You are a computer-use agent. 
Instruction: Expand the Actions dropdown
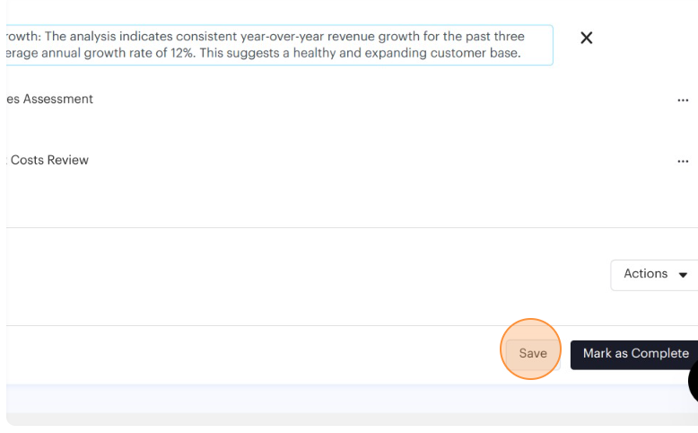[655, 274]
